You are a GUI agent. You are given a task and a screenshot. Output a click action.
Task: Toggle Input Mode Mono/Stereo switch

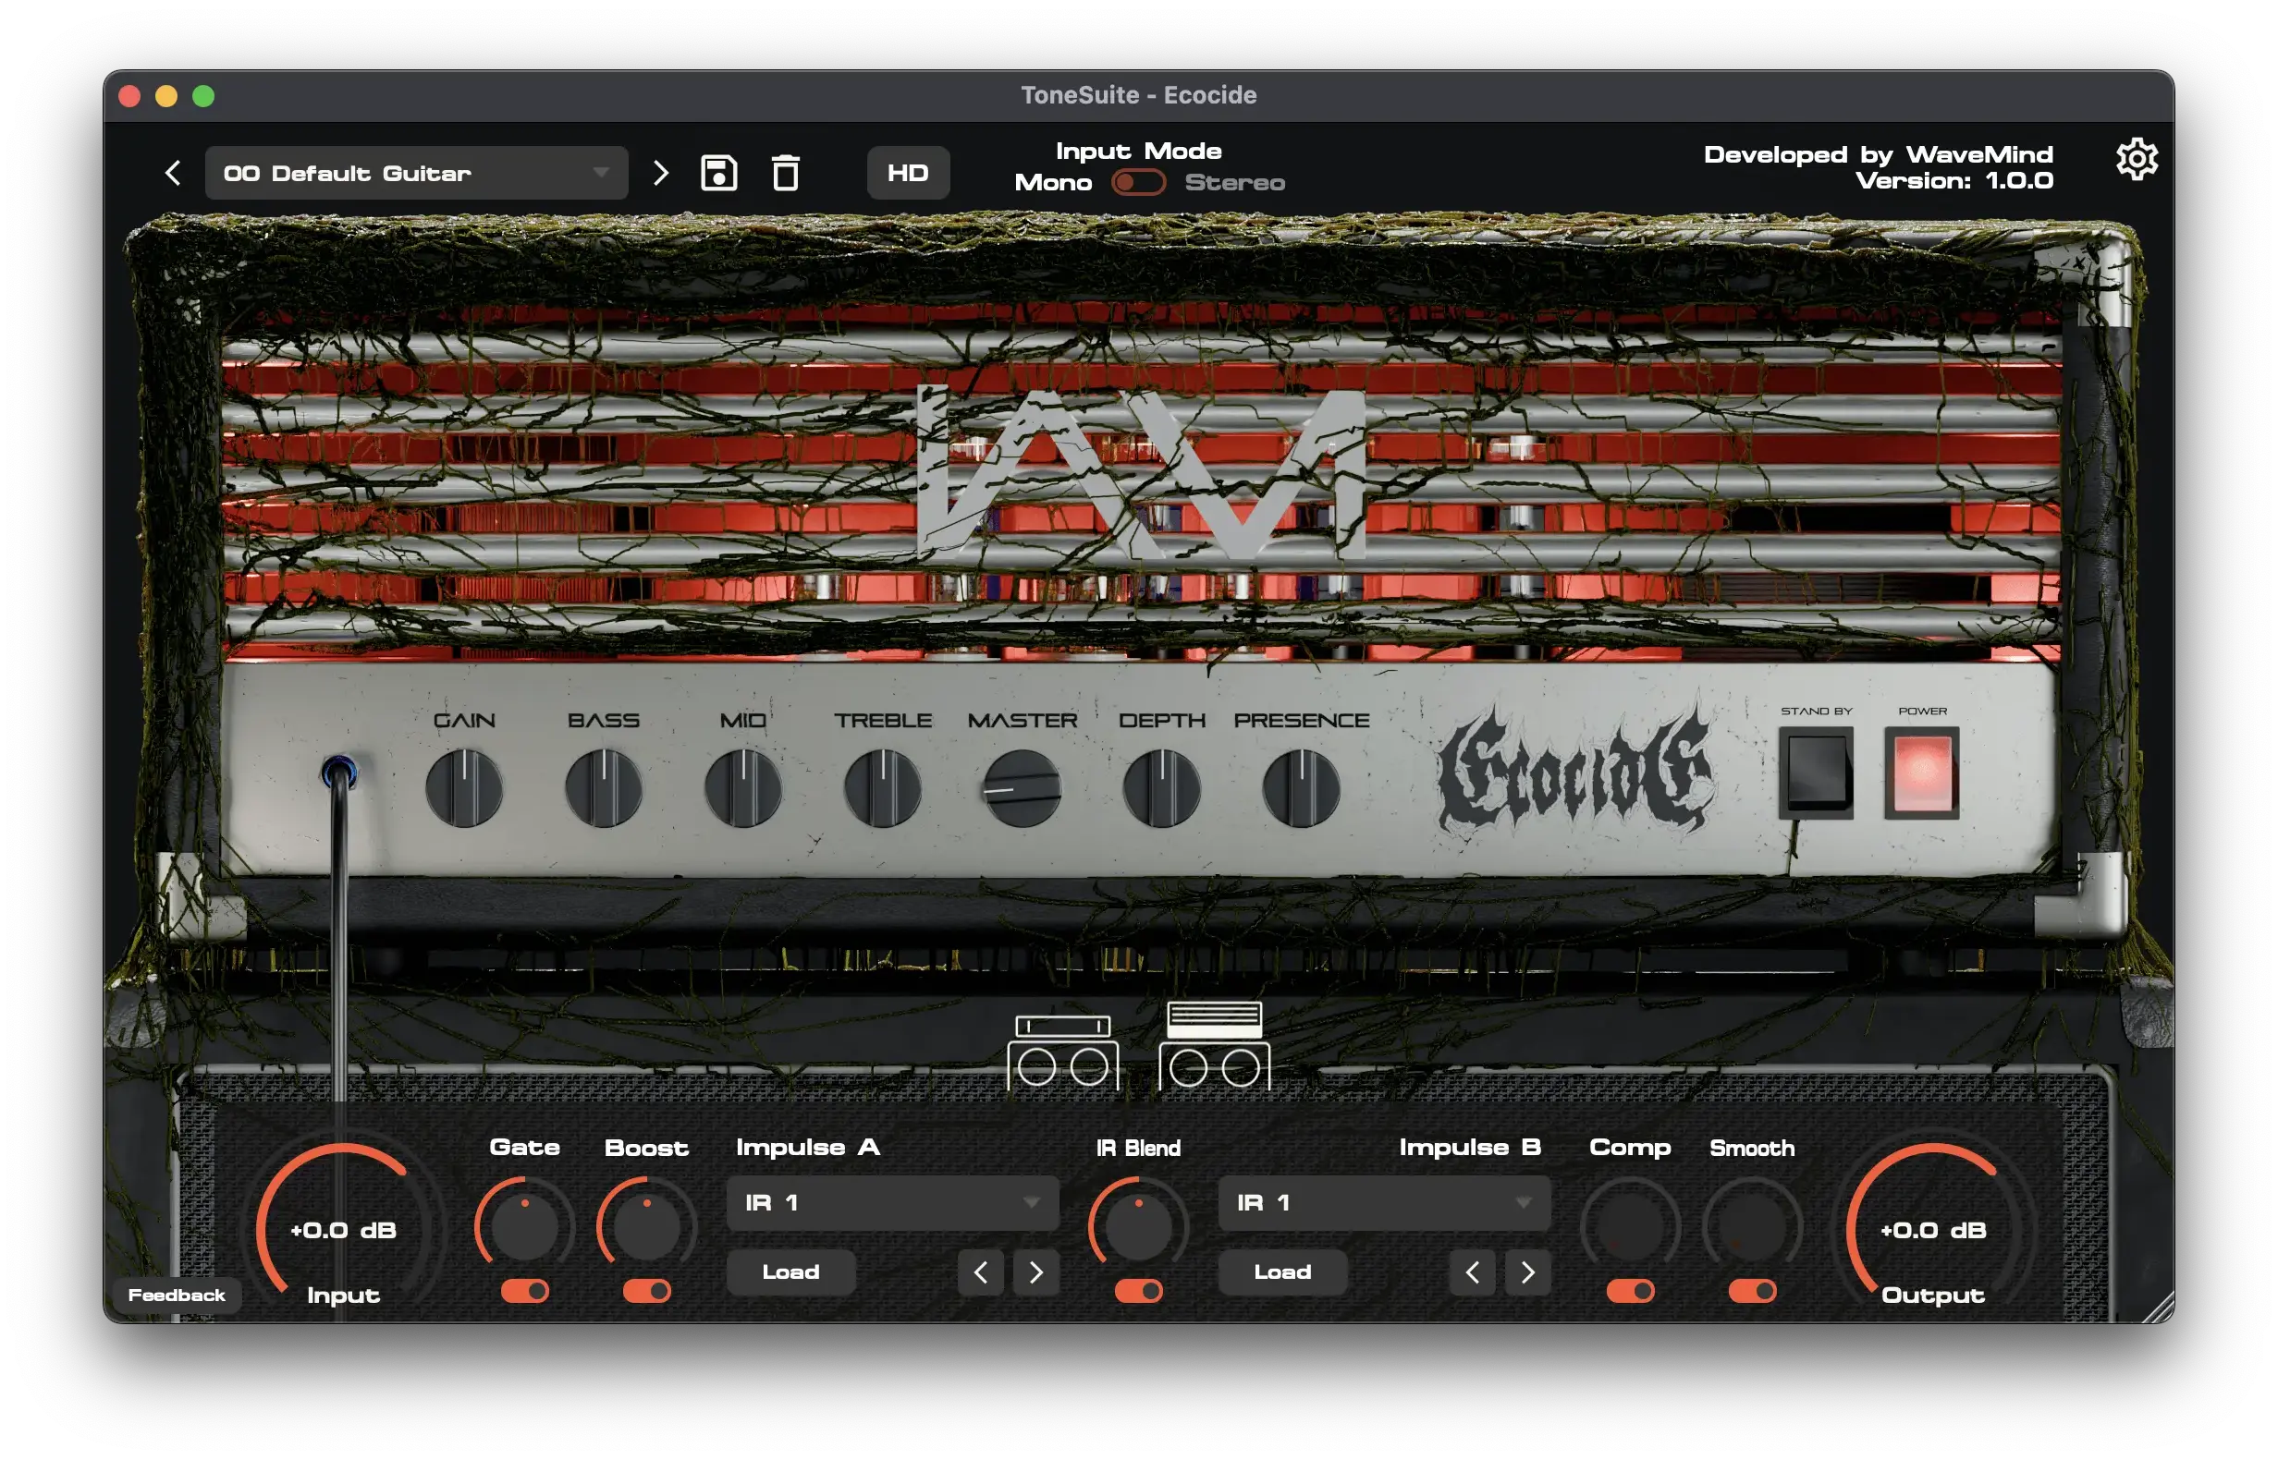1138,182
